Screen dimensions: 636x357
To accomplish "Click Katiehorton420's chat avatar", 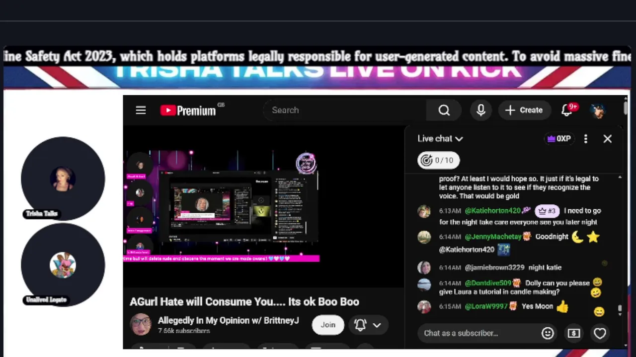I will 424,211.
